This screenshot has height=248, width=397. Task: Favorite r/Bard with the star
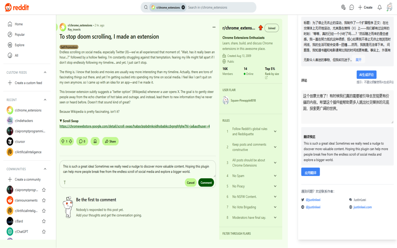click(44, 221)
